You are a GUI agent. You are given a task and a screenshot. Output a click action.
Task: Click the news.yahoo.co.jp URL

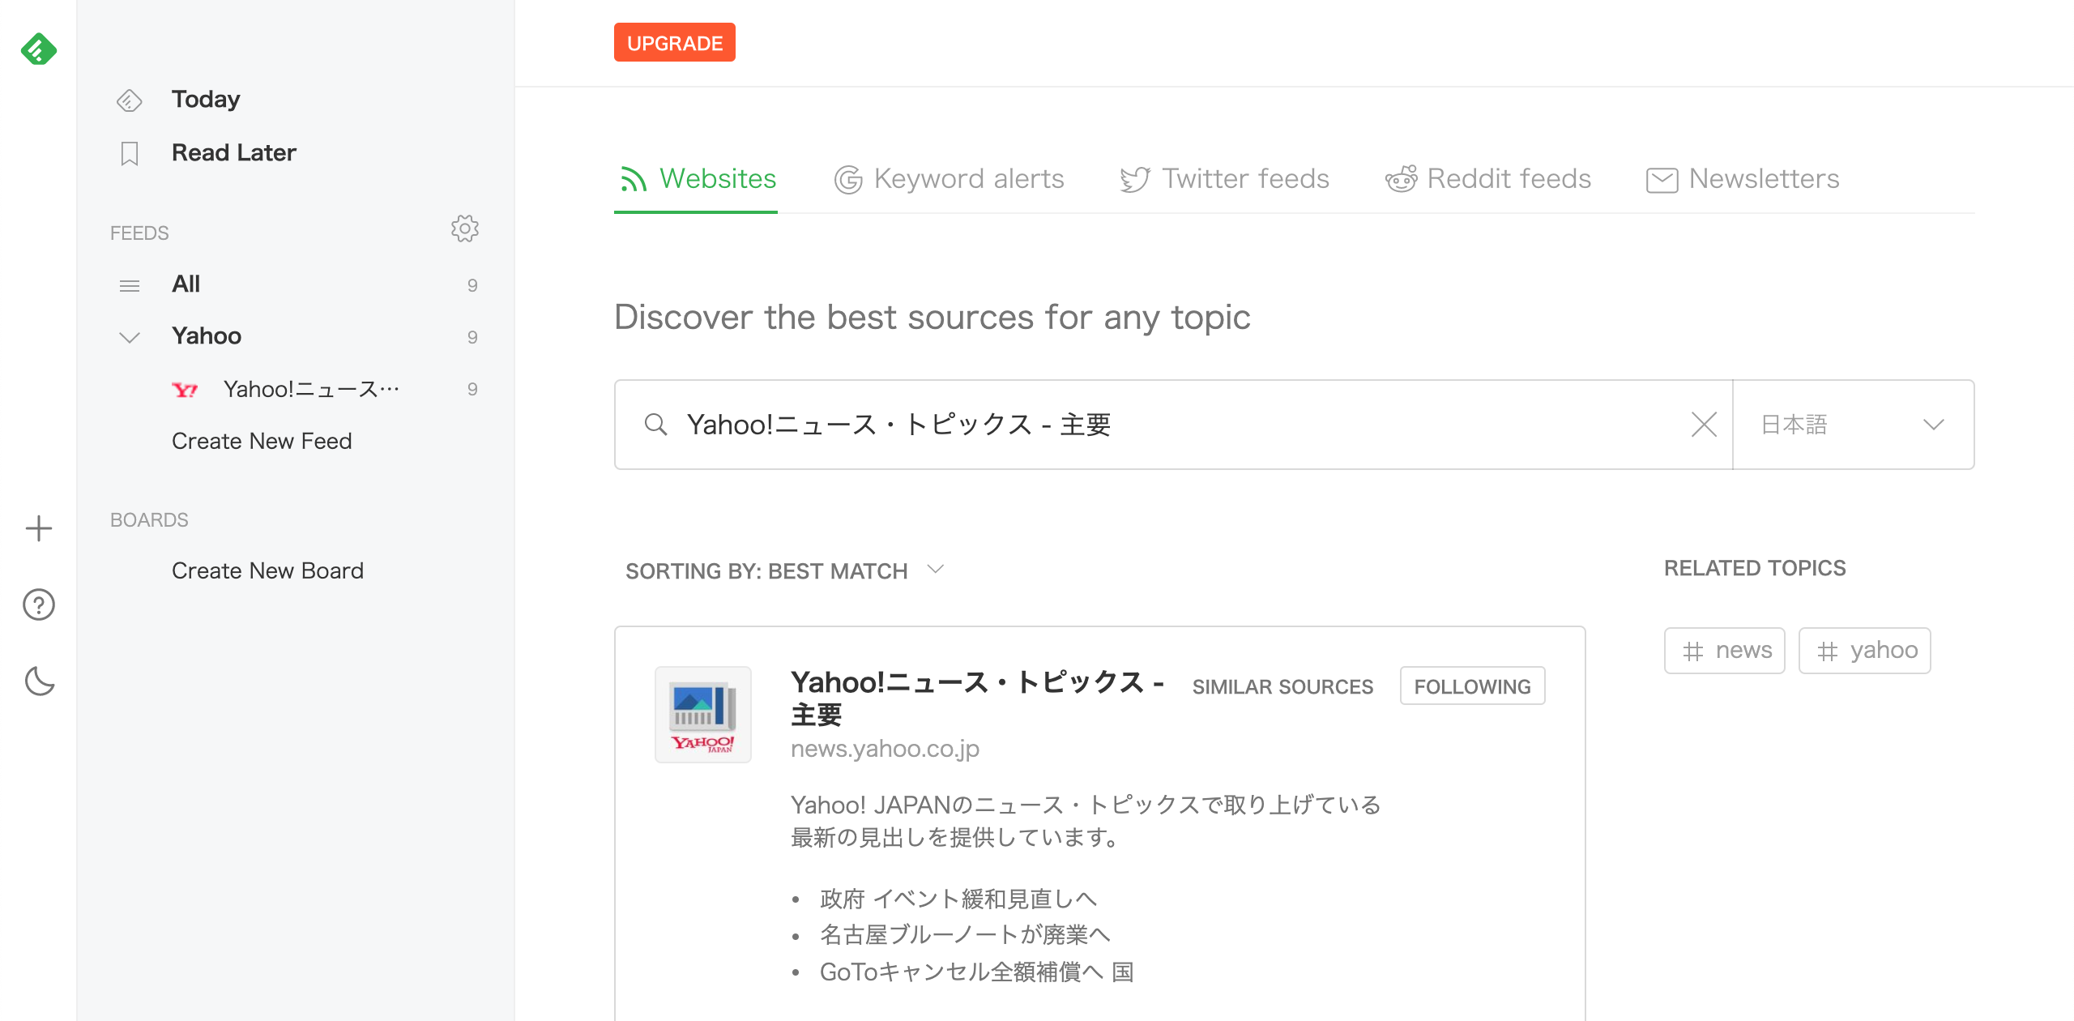[x=885, y=749]
